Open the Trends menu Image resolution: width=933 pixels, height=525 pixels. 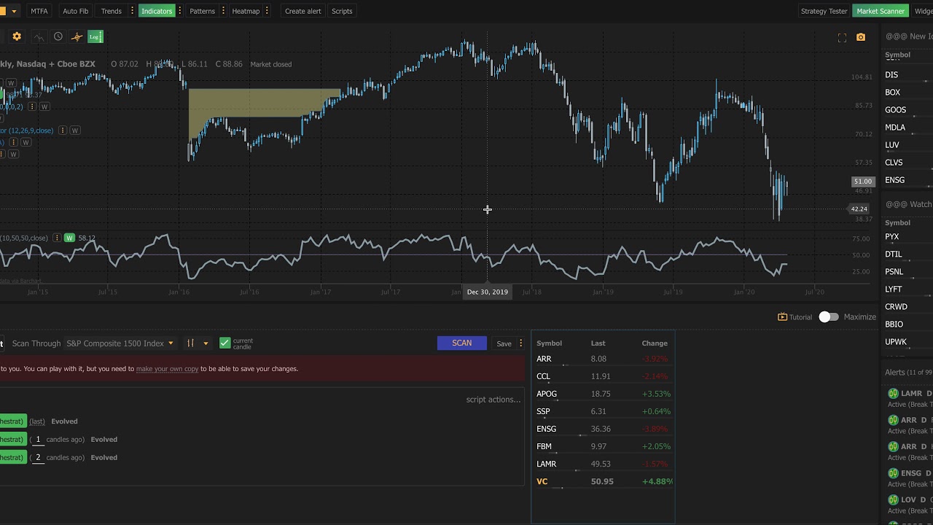(x=112, y=11)
